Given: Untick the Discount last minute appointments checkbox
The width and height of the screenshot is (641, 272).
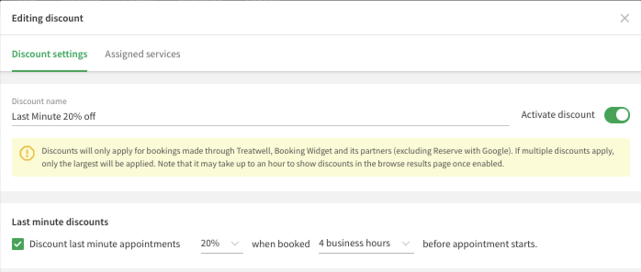Looking at the screenshot, I should point(18,244).
